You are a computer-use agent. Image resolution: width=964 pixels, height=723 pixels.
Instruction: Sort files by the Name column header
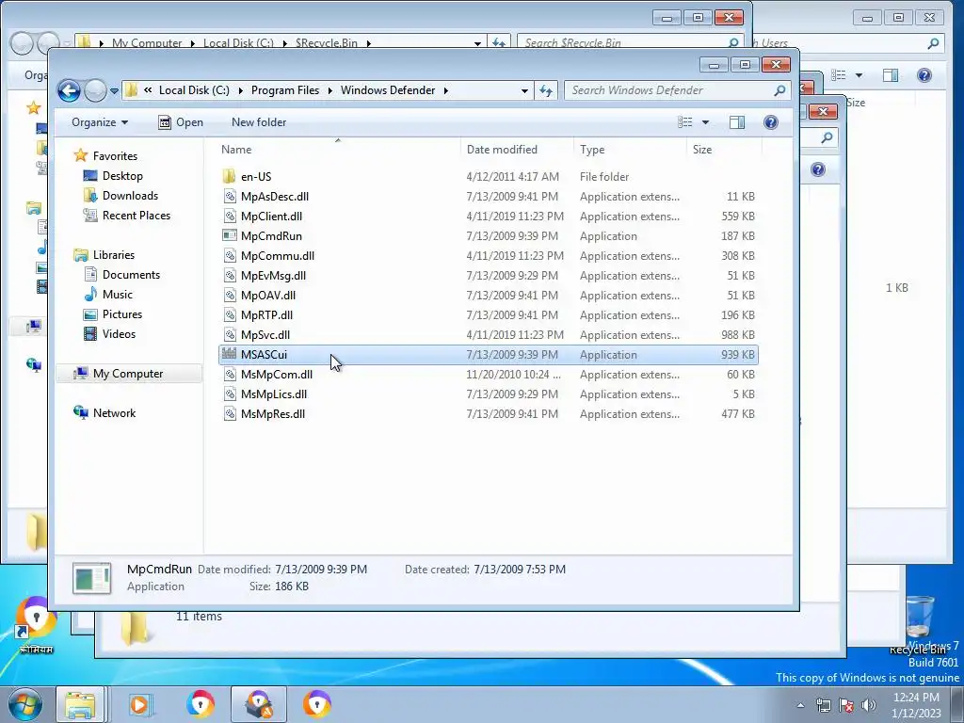[x=236, y=150]
